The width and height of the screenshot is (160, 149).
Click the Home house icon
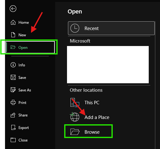coord(13,23)
